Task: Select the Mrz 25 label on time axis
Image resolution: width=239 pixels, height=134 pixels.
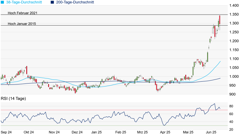Action: [142, 132]
